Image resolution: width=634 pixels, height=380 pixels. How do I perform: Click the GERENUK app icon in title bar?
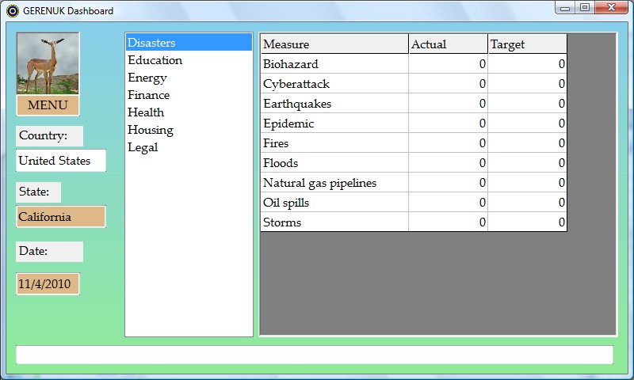(12, 11)
